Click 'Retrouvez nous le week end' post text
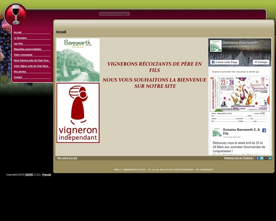 (239, 147)
